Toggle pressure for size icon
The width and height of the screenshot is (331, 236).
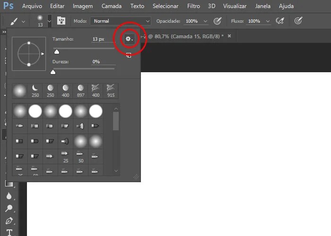tap(298, 21)
